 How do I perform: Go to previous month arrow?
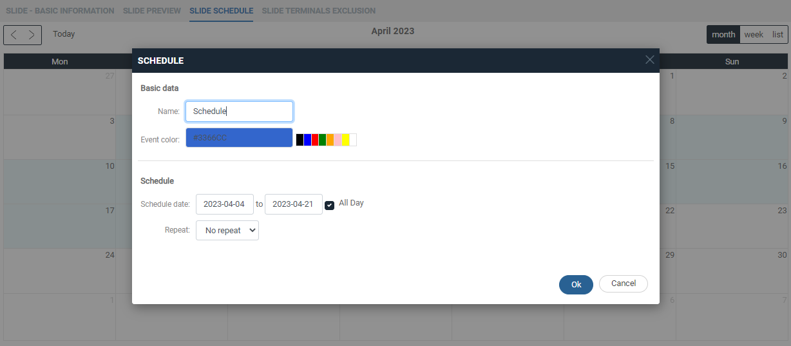[x=14, y=35]
